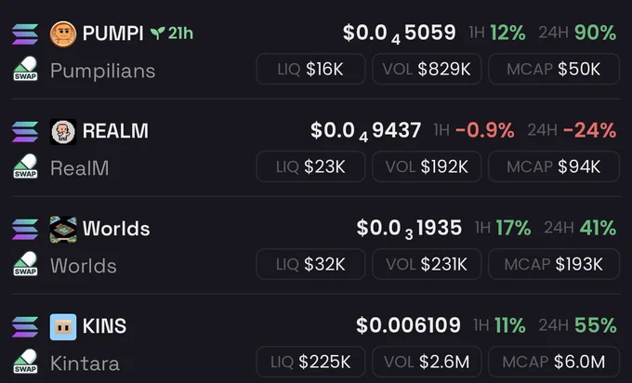
Task: Click the MCAP $6.0M box for KINS
Action: 554,362
